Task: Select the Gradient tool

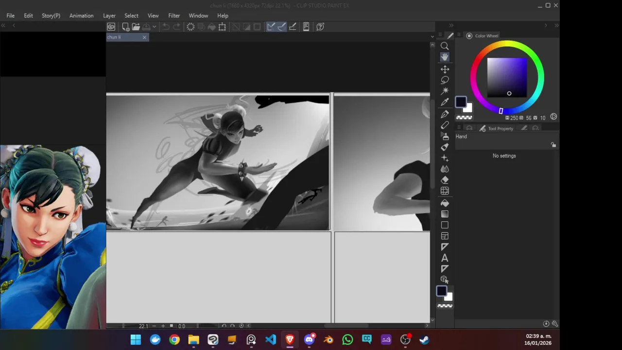Action: [445, 214]
